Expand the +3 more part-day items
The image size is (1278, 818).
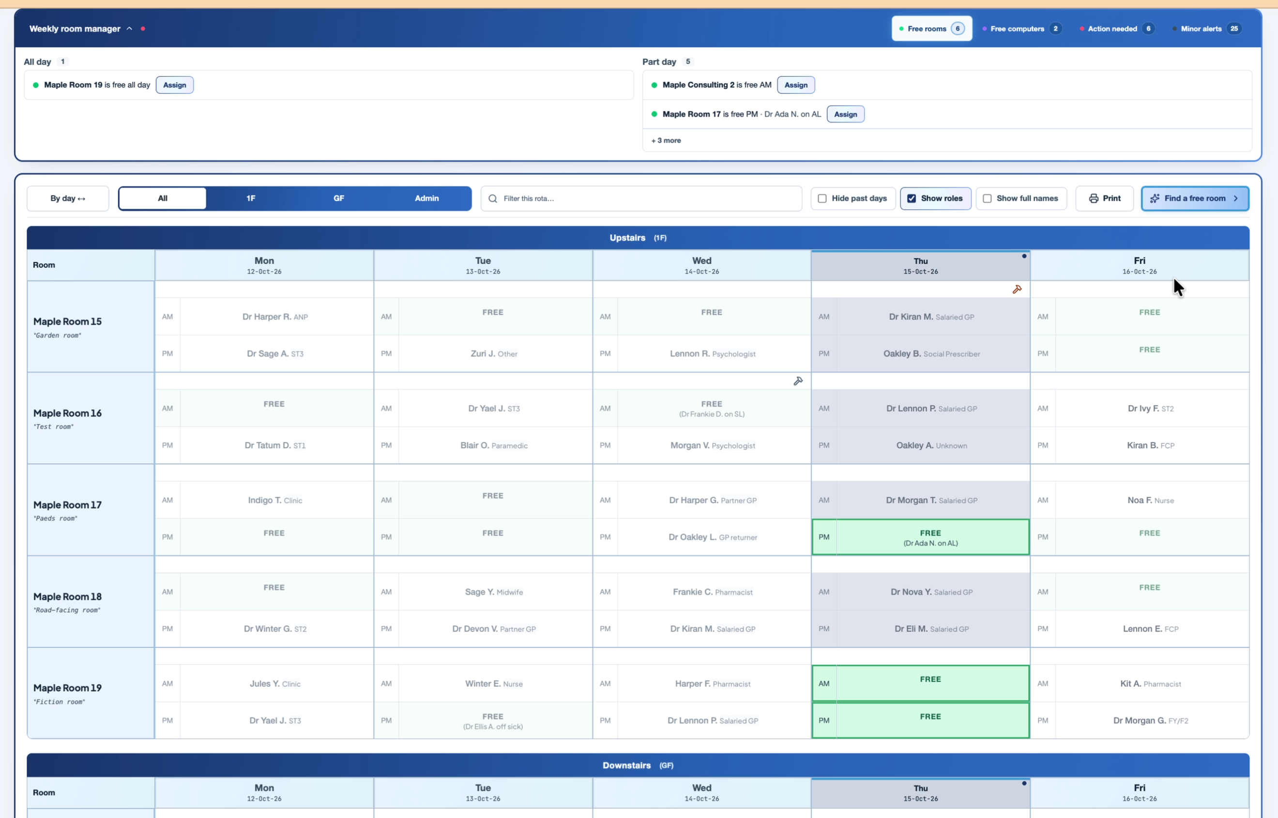[666, 140]
